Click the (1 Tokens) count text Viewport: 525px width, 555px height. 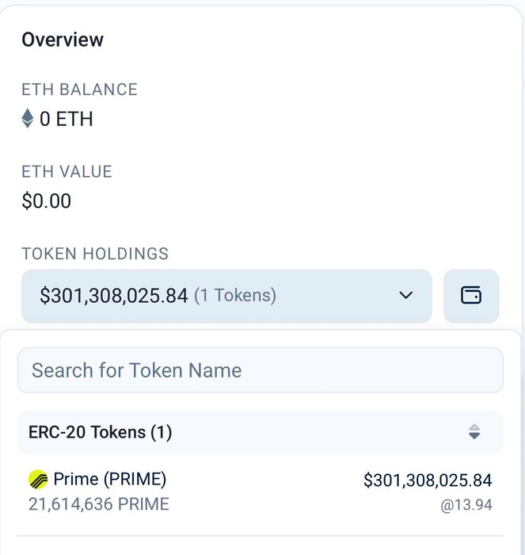point(235,296)
